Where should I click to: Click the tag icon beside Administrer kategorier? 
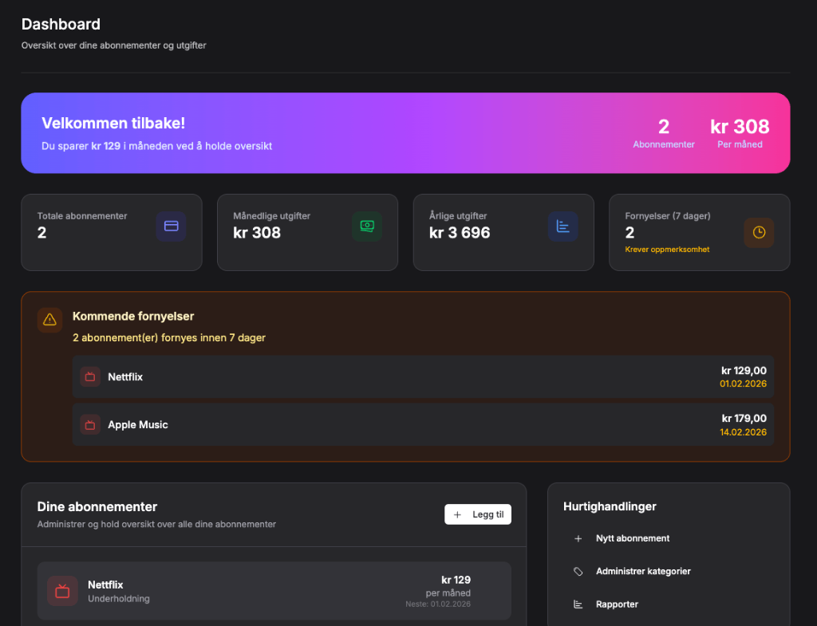pos(578,571)
